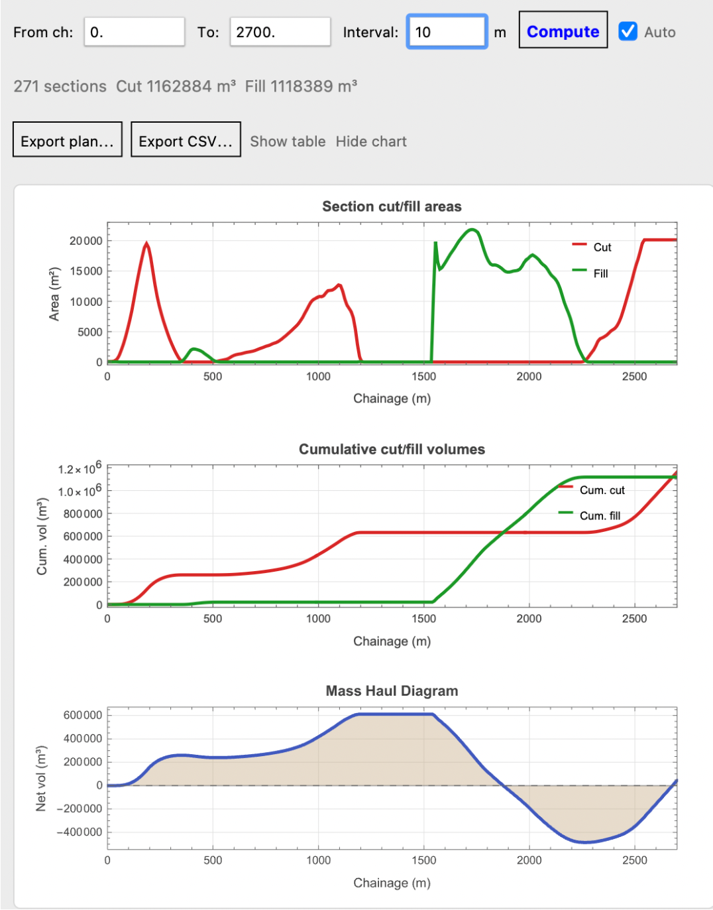Image resolution: width=713 pixels, height=910 pixels.
Task: Click the 'Cum. vol (m³)' axis label
Action: pyautogui.click(x=42, y=536)
